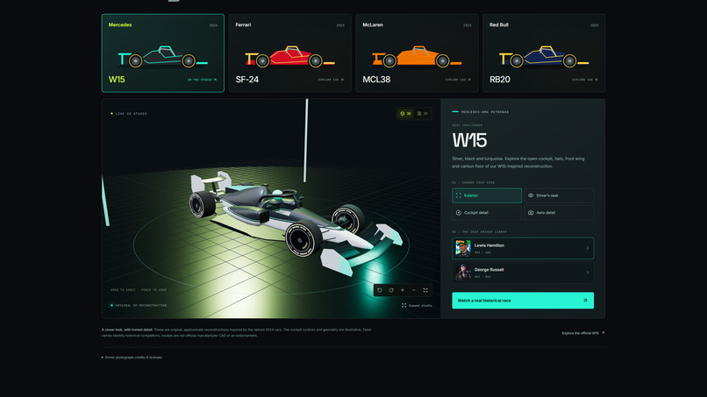Click the Lewis Hamilton row chevron
This screenshot has height=397, width=707.
click(587, 248)
